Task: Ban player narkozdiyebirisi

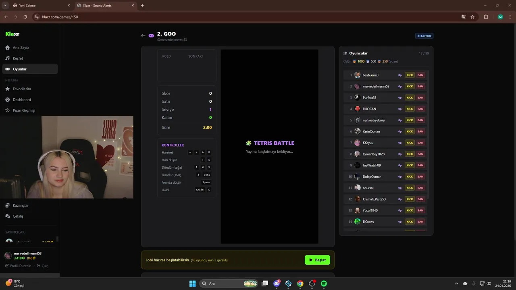Action: 420,120
